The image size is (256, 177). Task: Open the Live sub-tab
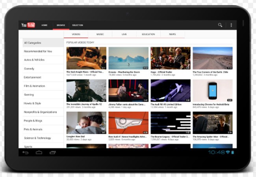pos(124,34)
